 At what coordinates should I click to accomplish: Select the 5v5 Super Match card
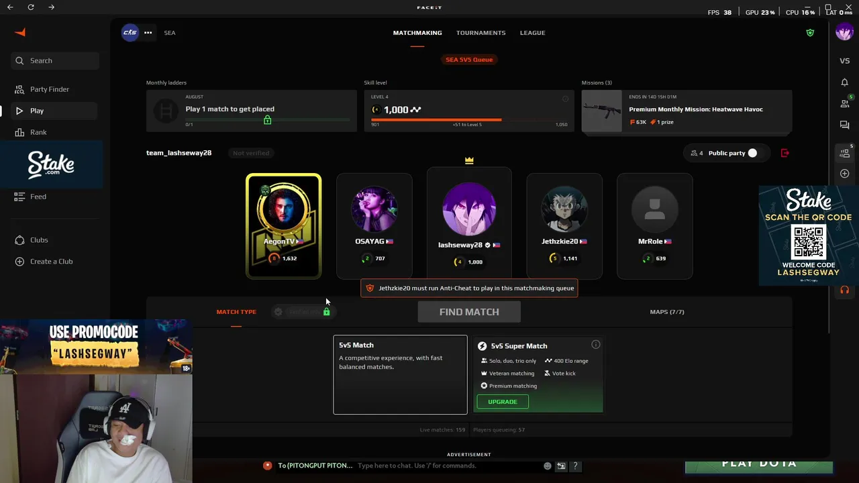pyautogui.click(x=538, y=374)
